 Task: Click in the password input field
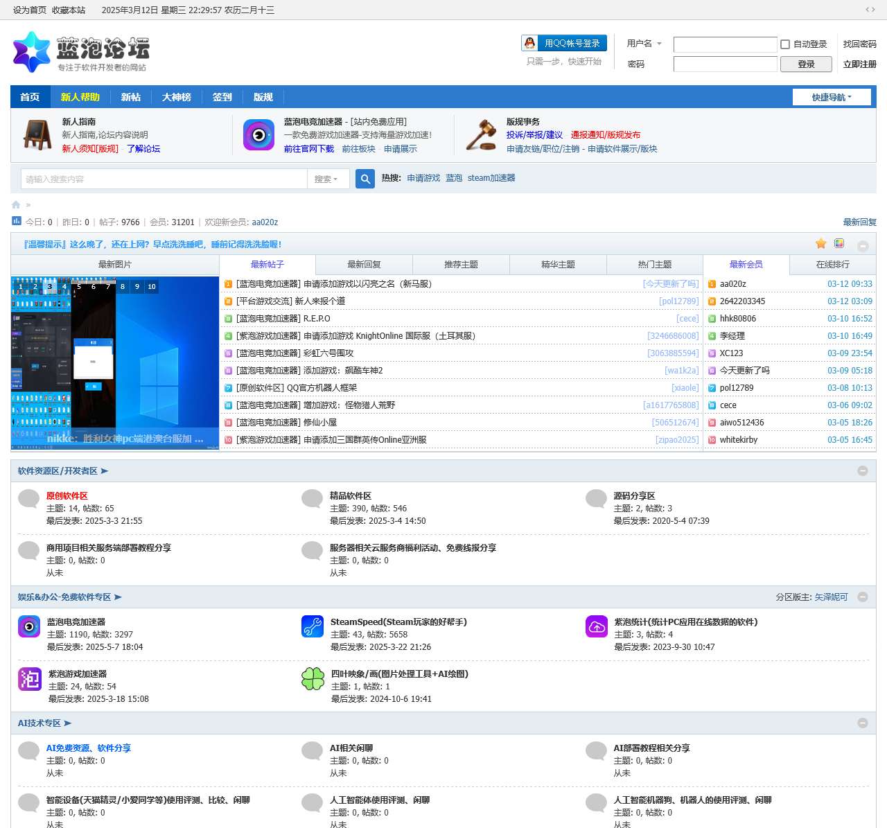pyautogui.click(x=726, y=64)
